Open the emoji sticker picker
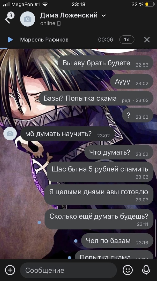The height and width of the screenshot is (281, 157). [x=128, y=270]
